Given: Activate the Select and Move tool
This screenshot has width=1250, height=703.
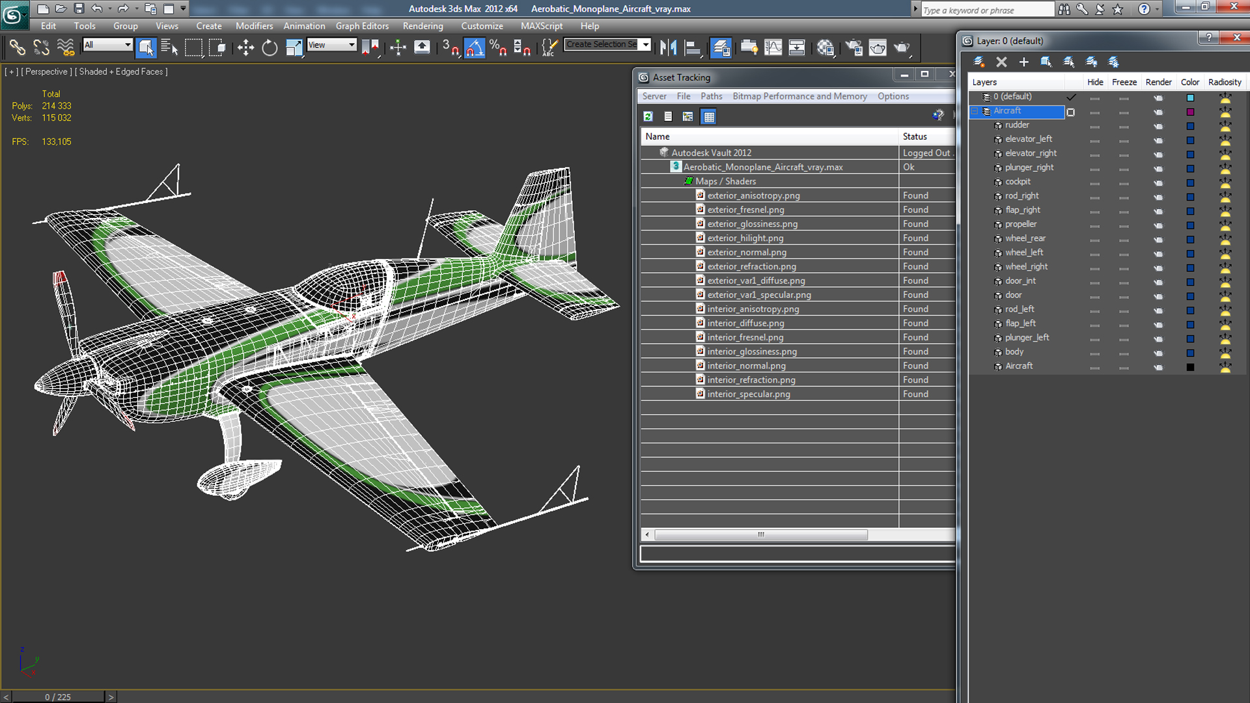Looking at the screenshot, I should point(245,47).
